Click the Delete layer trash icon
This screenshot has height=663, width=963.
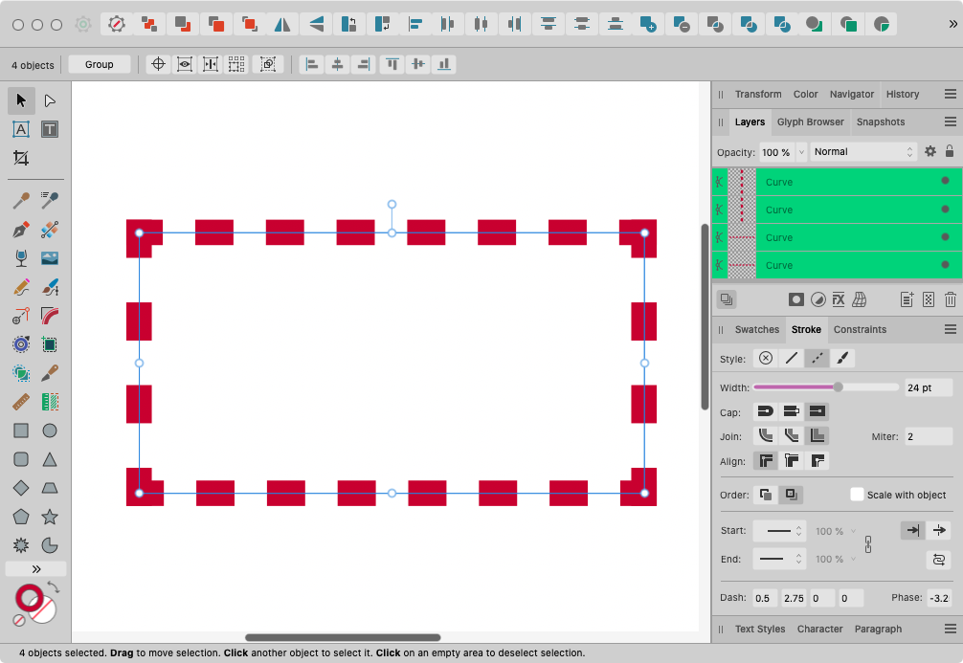[950, 299]
